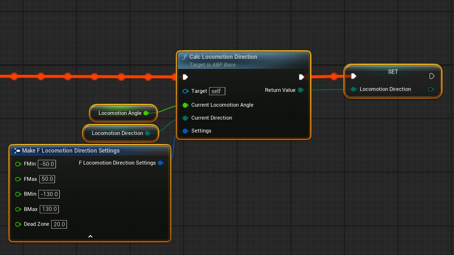Click the Target self field

(217, 91)
